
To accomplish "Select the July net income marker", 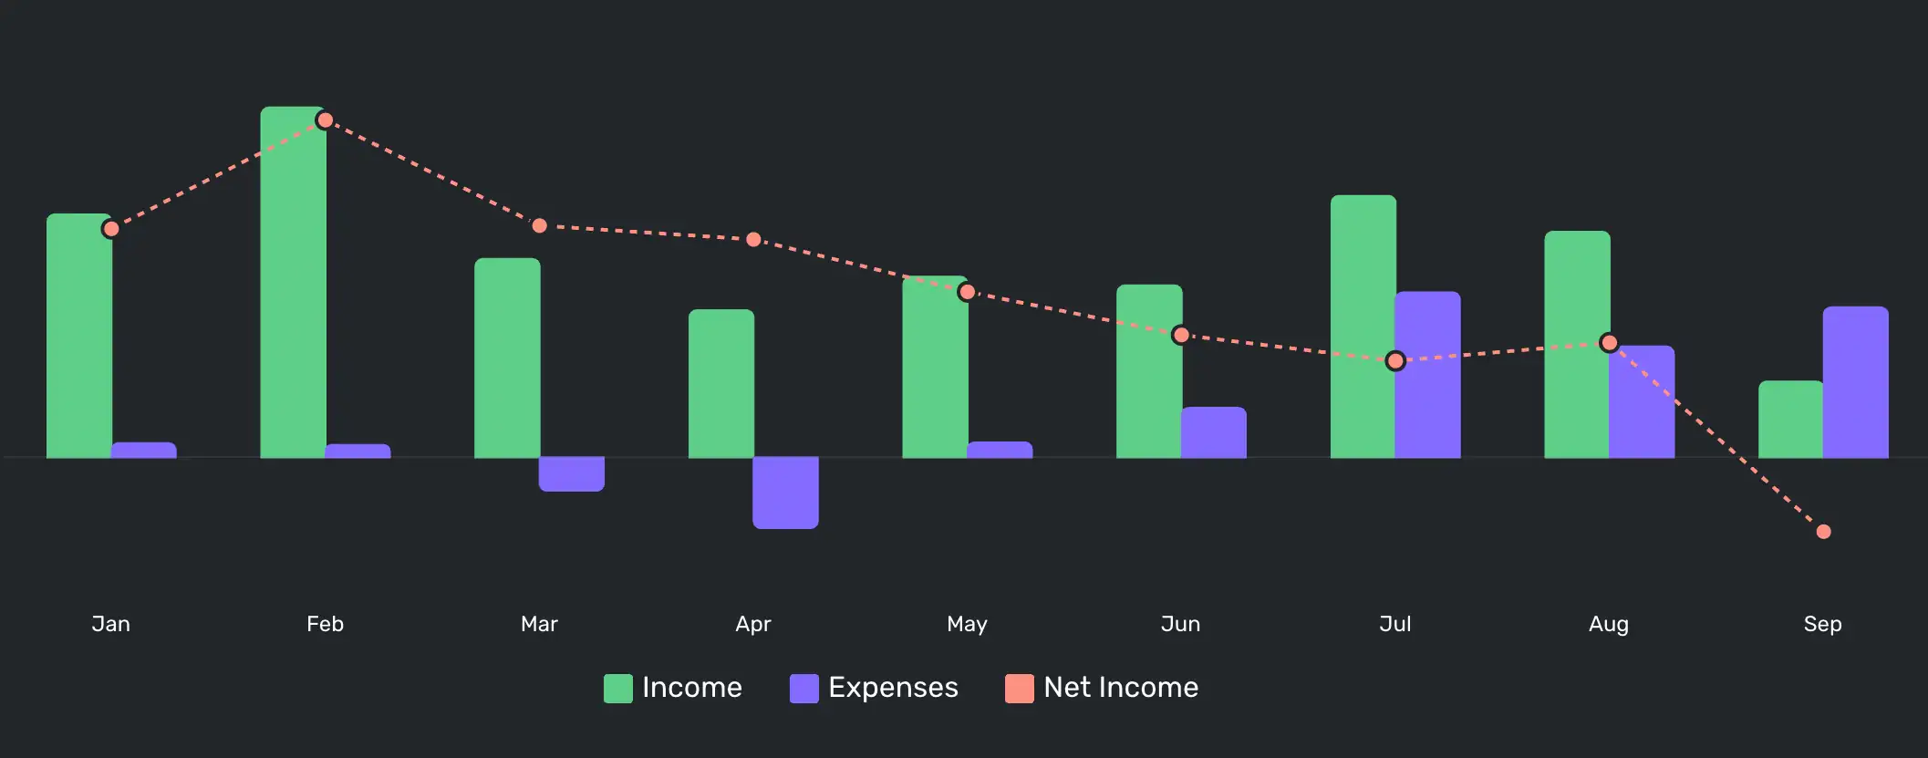I will click(x=1395, y=361).
